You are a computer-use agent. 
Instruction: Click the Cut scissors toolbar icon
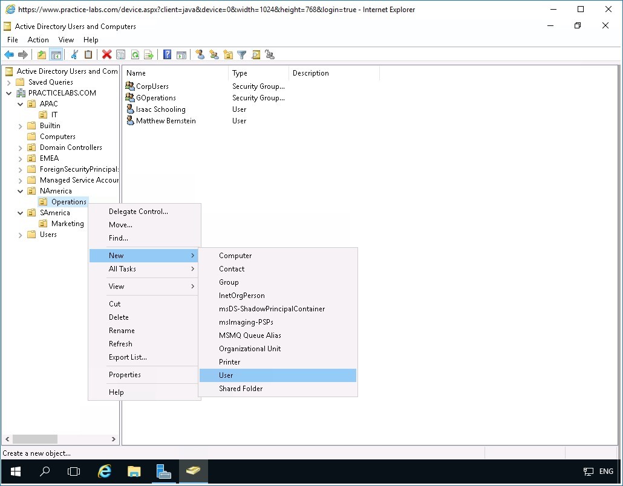point(74,55)
